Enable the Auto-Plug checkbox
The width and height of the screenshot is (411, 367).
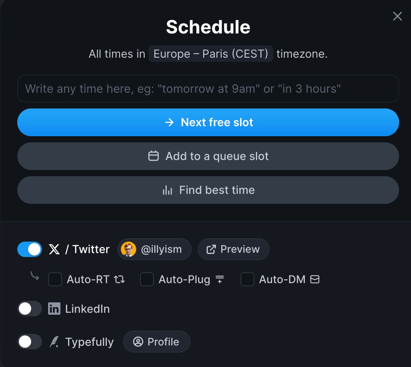[x=147, y=280]
